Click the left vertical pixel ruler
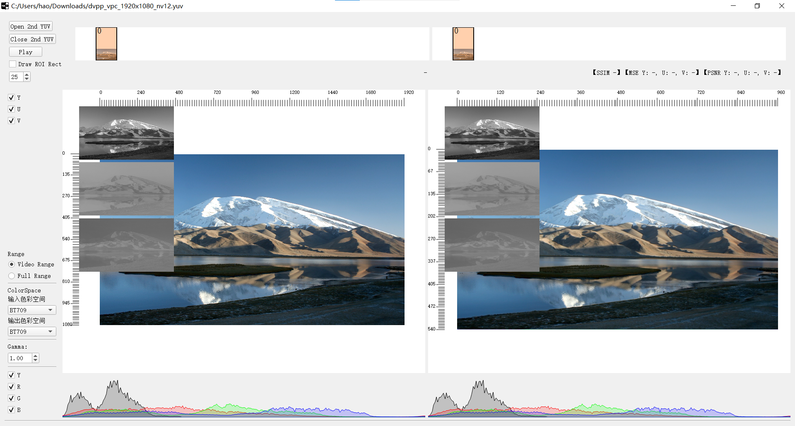The image size is (795, 426). pos(71,239)
